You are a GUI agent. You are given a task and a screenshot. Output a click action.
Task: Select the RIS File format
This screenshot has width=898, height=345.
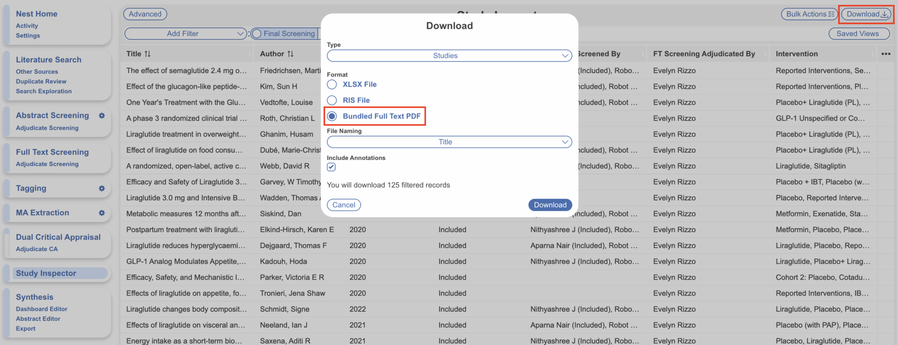pos(332,100)
